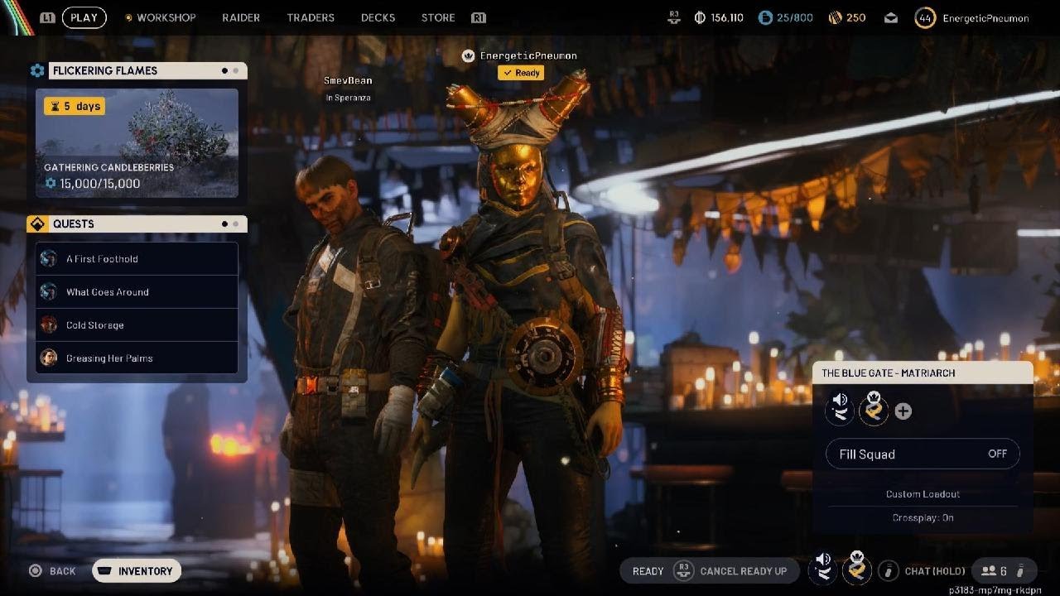
Task: Click the Quests diamond header icon
Action: click(37, 224)
